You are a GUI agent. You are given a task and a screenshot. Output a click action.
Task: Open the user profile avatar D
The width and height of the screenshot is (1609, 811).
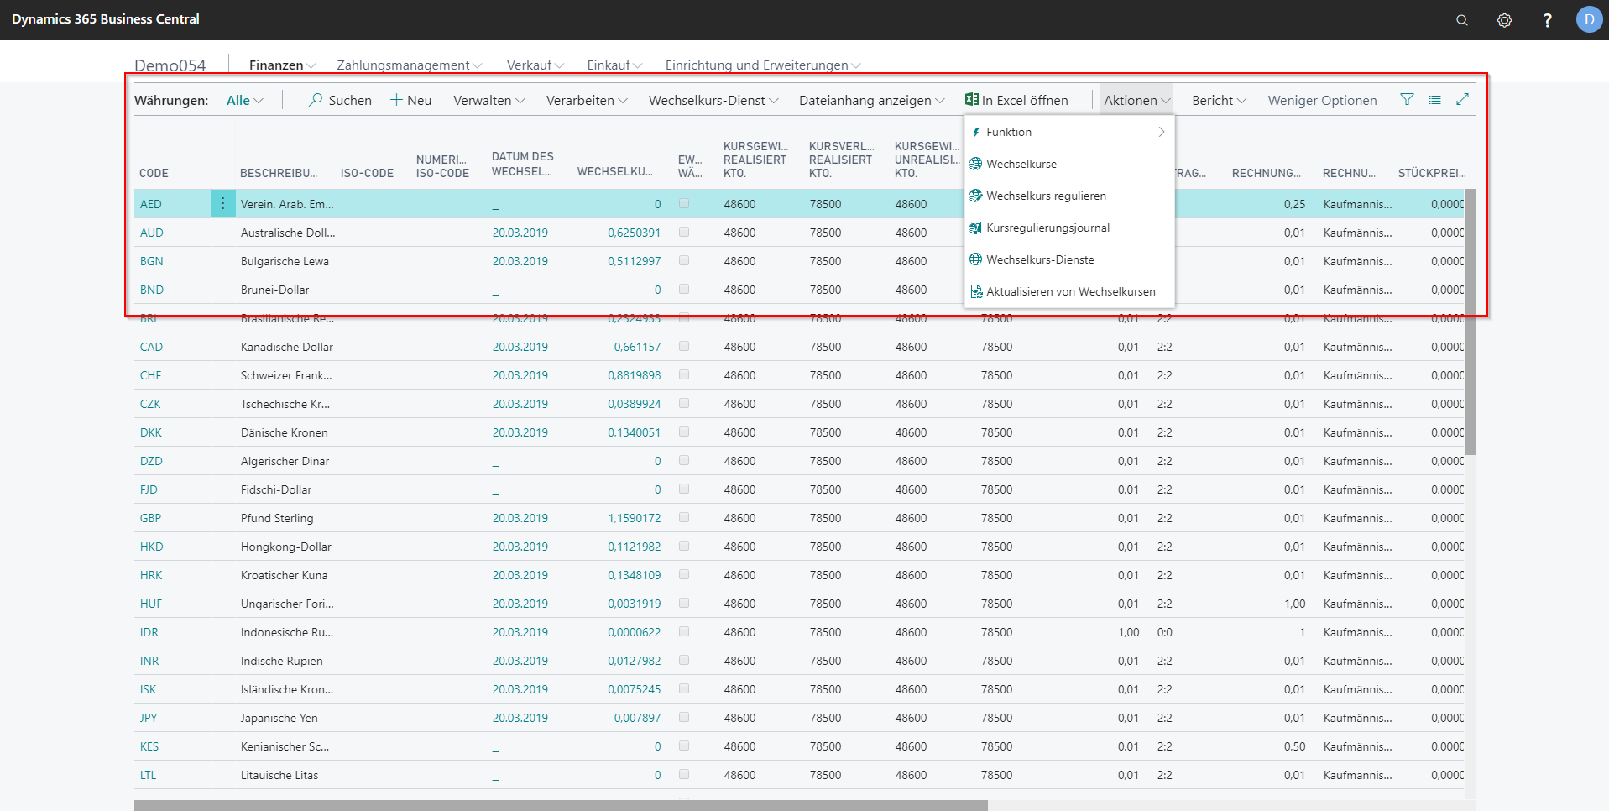click(1589, 19)
